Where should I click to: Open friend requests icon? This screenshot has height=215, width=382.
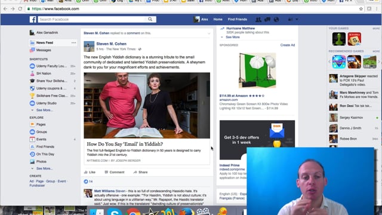(258, 19)
